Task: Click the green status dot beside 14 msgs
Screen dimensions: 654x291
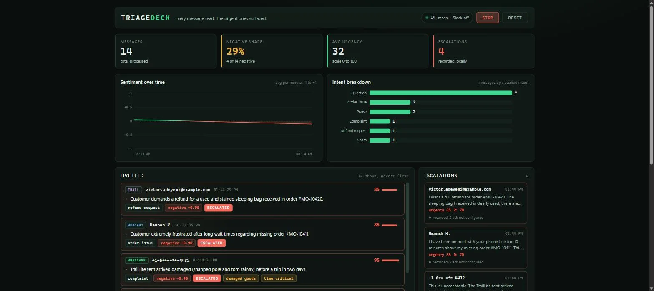Action: [x=427, y=18]
